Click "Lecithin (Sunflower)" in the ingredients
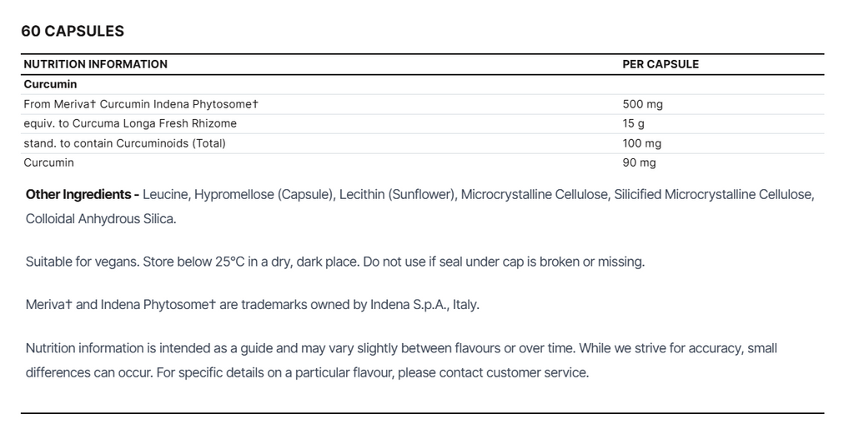Viewport: 854px width, 434px height. pos(397,194)
